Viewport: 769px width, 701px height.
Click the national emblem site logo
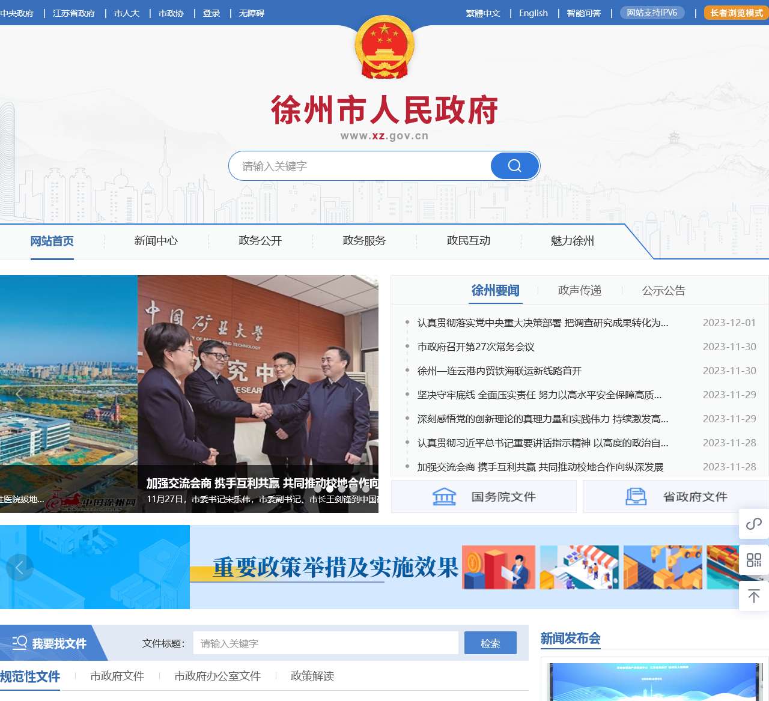click(384, 49)
